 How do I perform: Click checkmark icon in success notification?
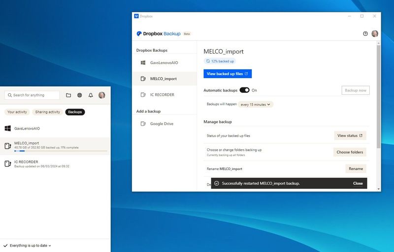click(217, 183)
